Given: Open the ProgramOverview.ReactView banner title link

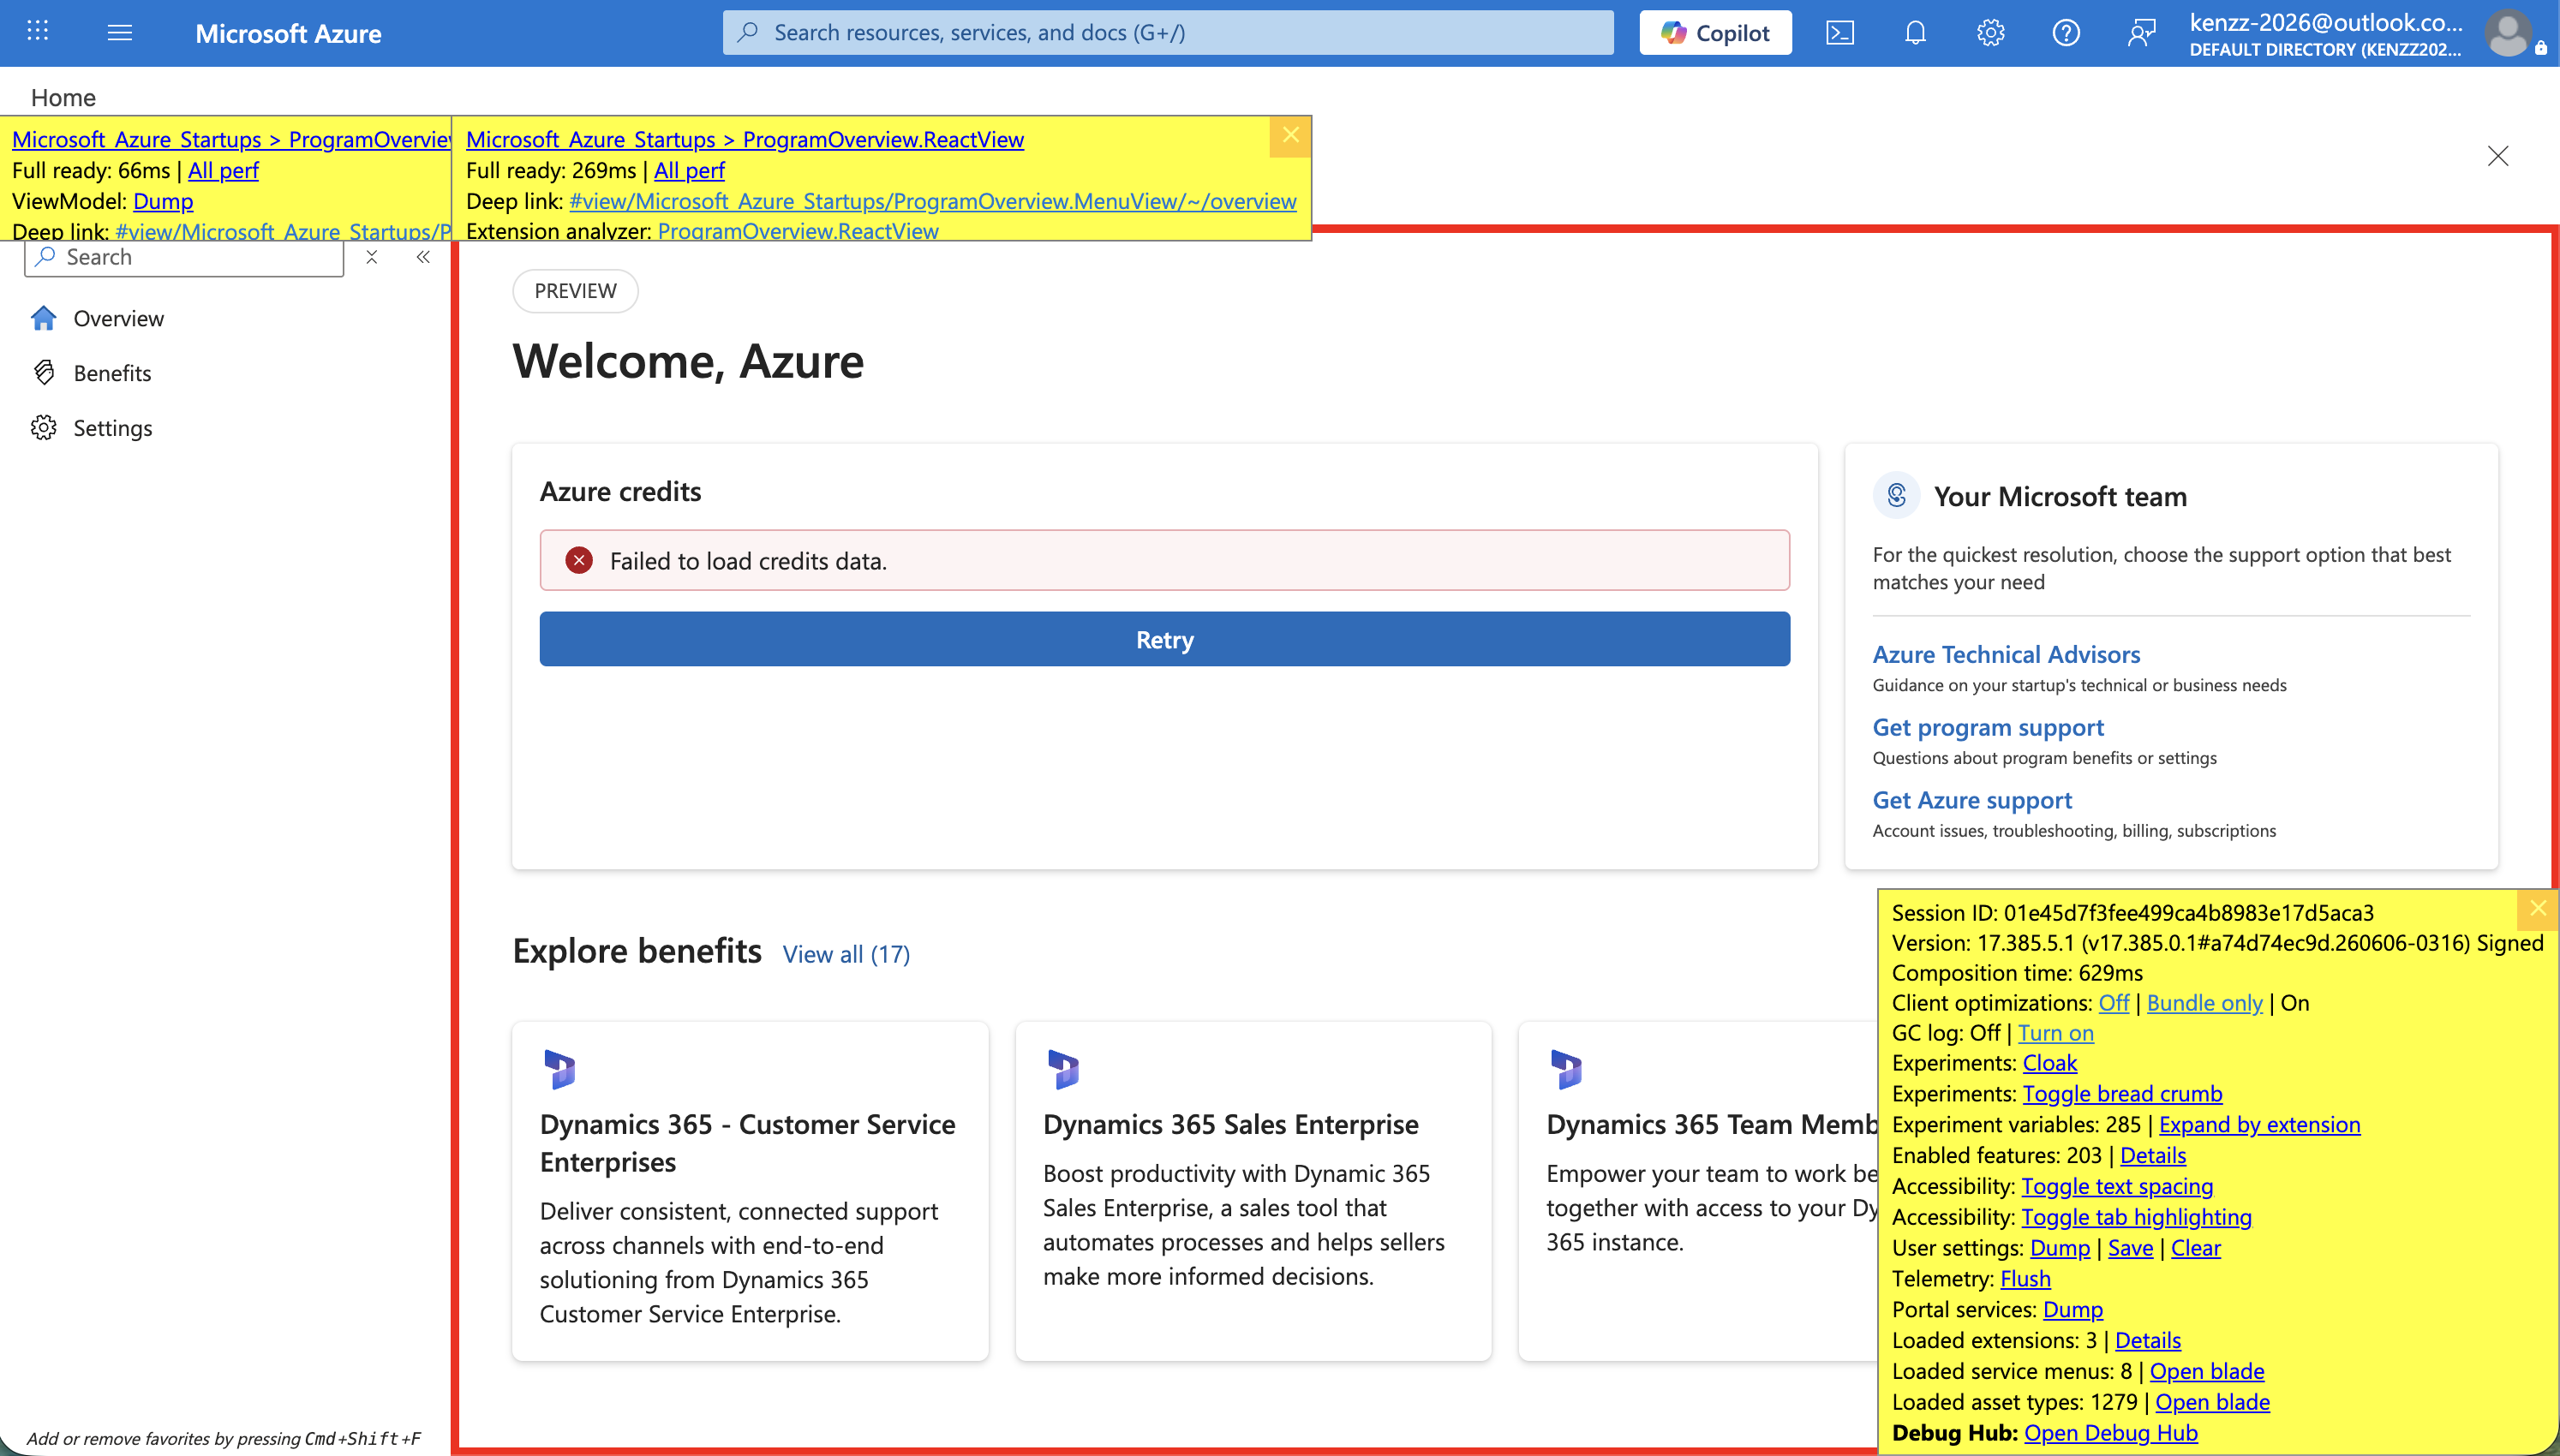Looking at the screenshot, I should pos(745,139).
